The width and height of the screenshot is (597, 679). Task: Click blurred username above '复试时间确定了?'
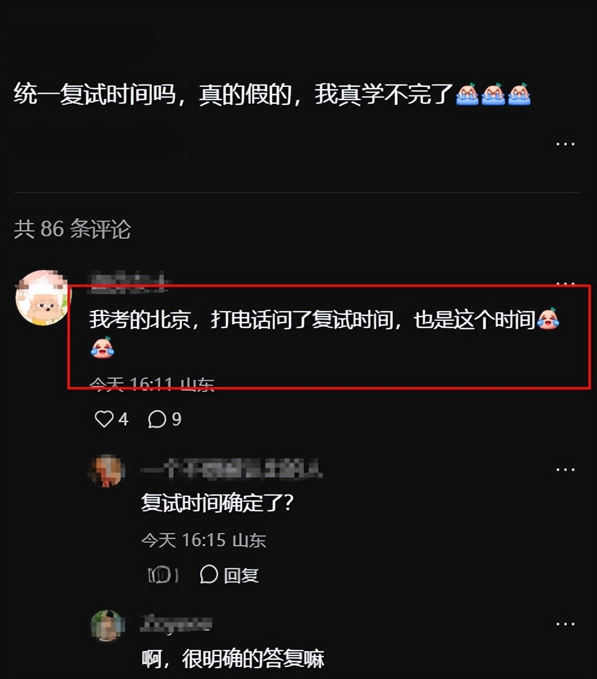pyautogui.click(x=231, y=469)
